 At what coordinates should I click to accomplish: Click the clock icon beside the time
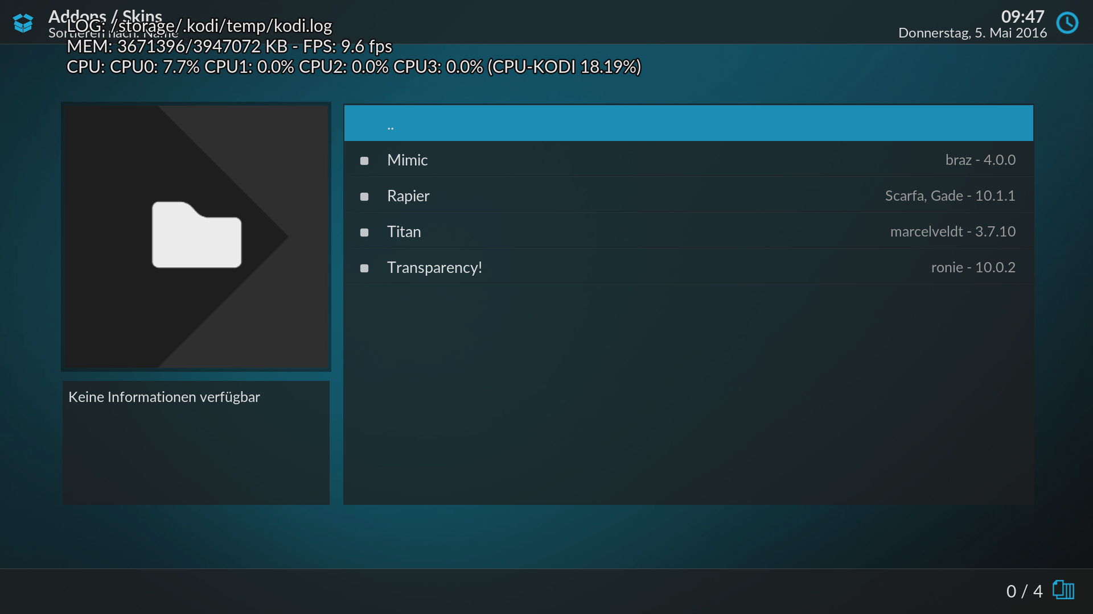click(1067, 23)
